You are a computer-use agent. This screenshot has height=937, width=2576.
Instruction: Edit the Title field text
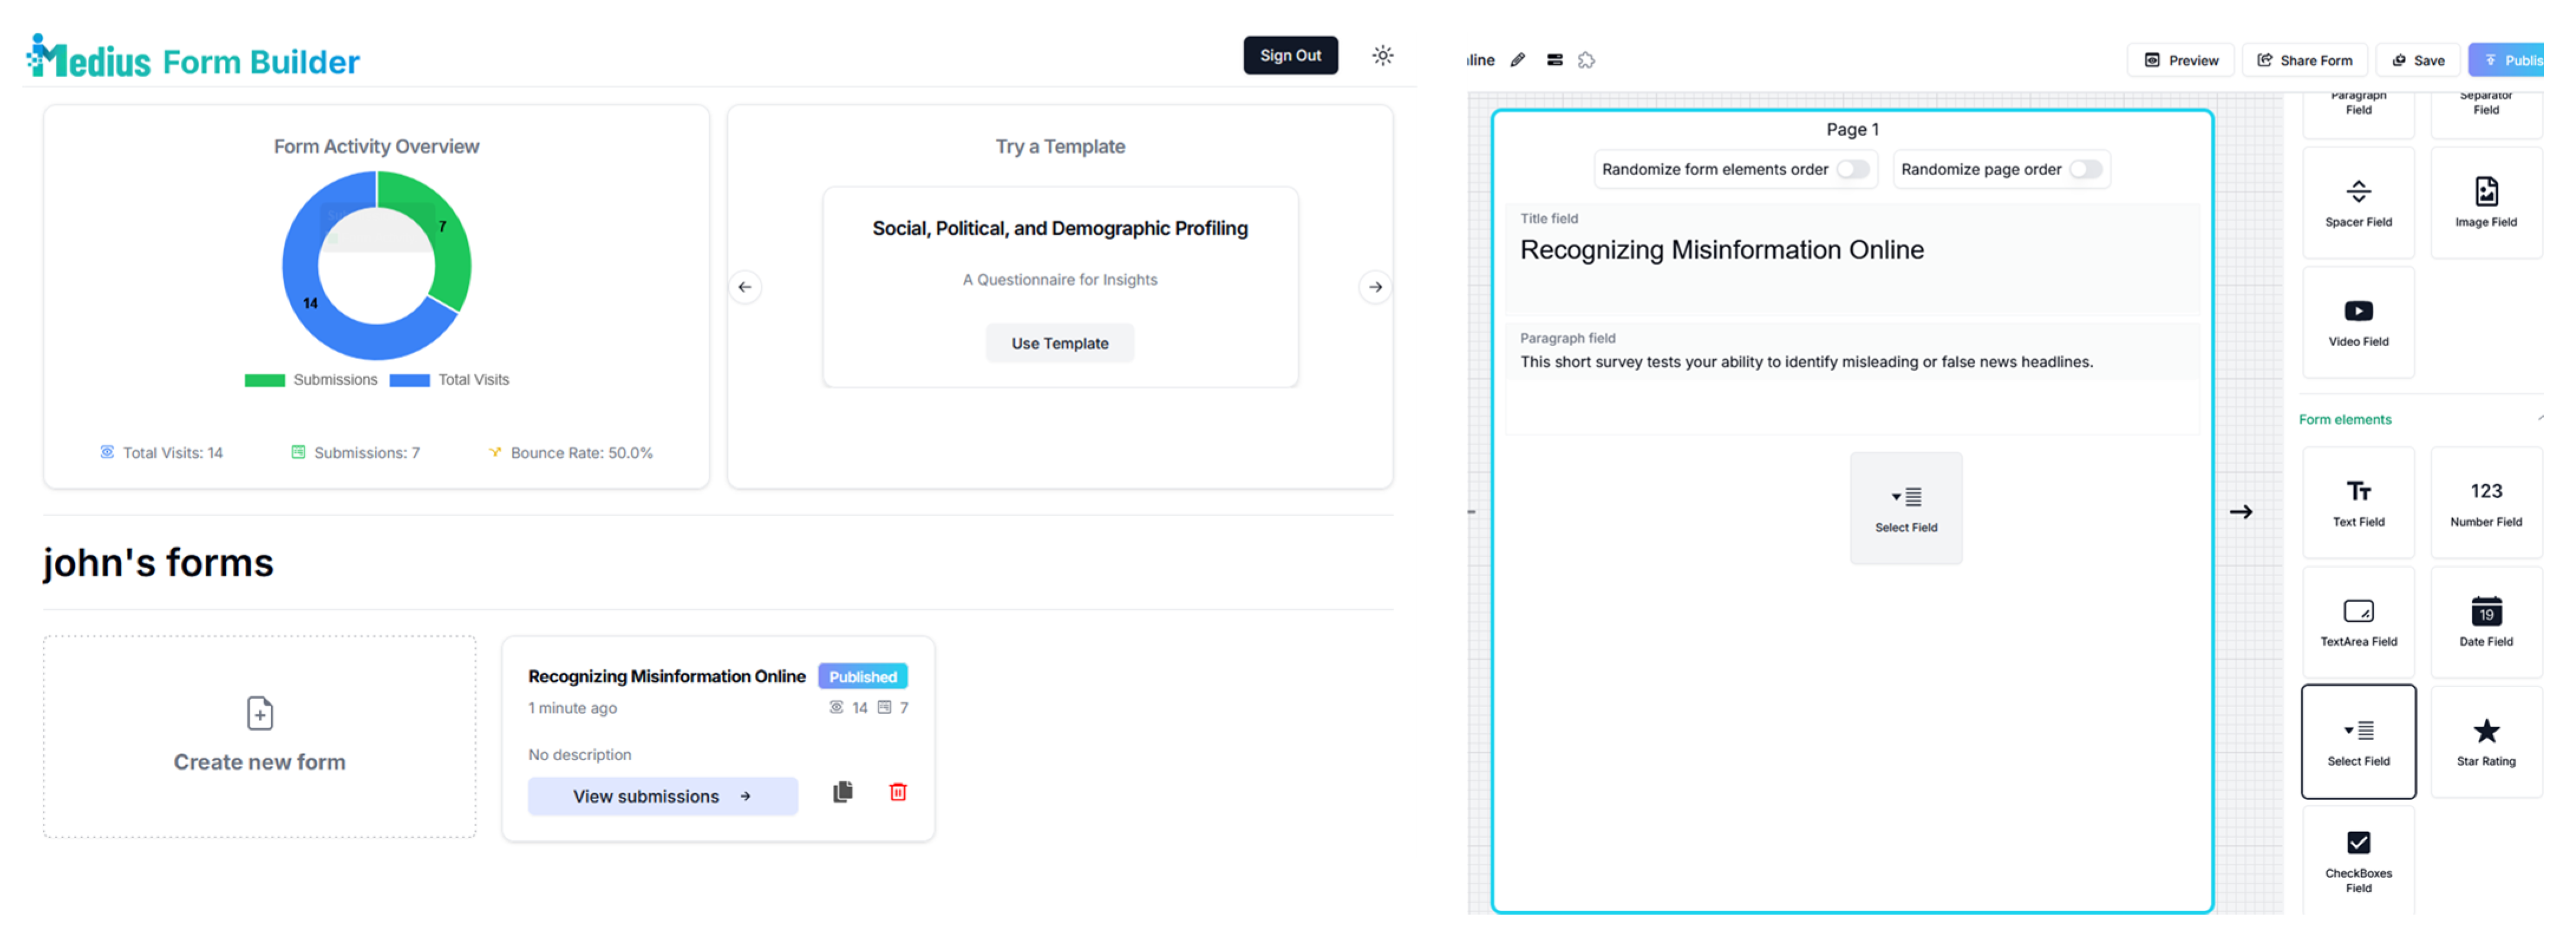[1721, 251]
